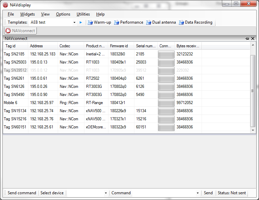Click connection bar for Tag SN39512
This screenshot has height=200, width=259.
click(166, 70)
